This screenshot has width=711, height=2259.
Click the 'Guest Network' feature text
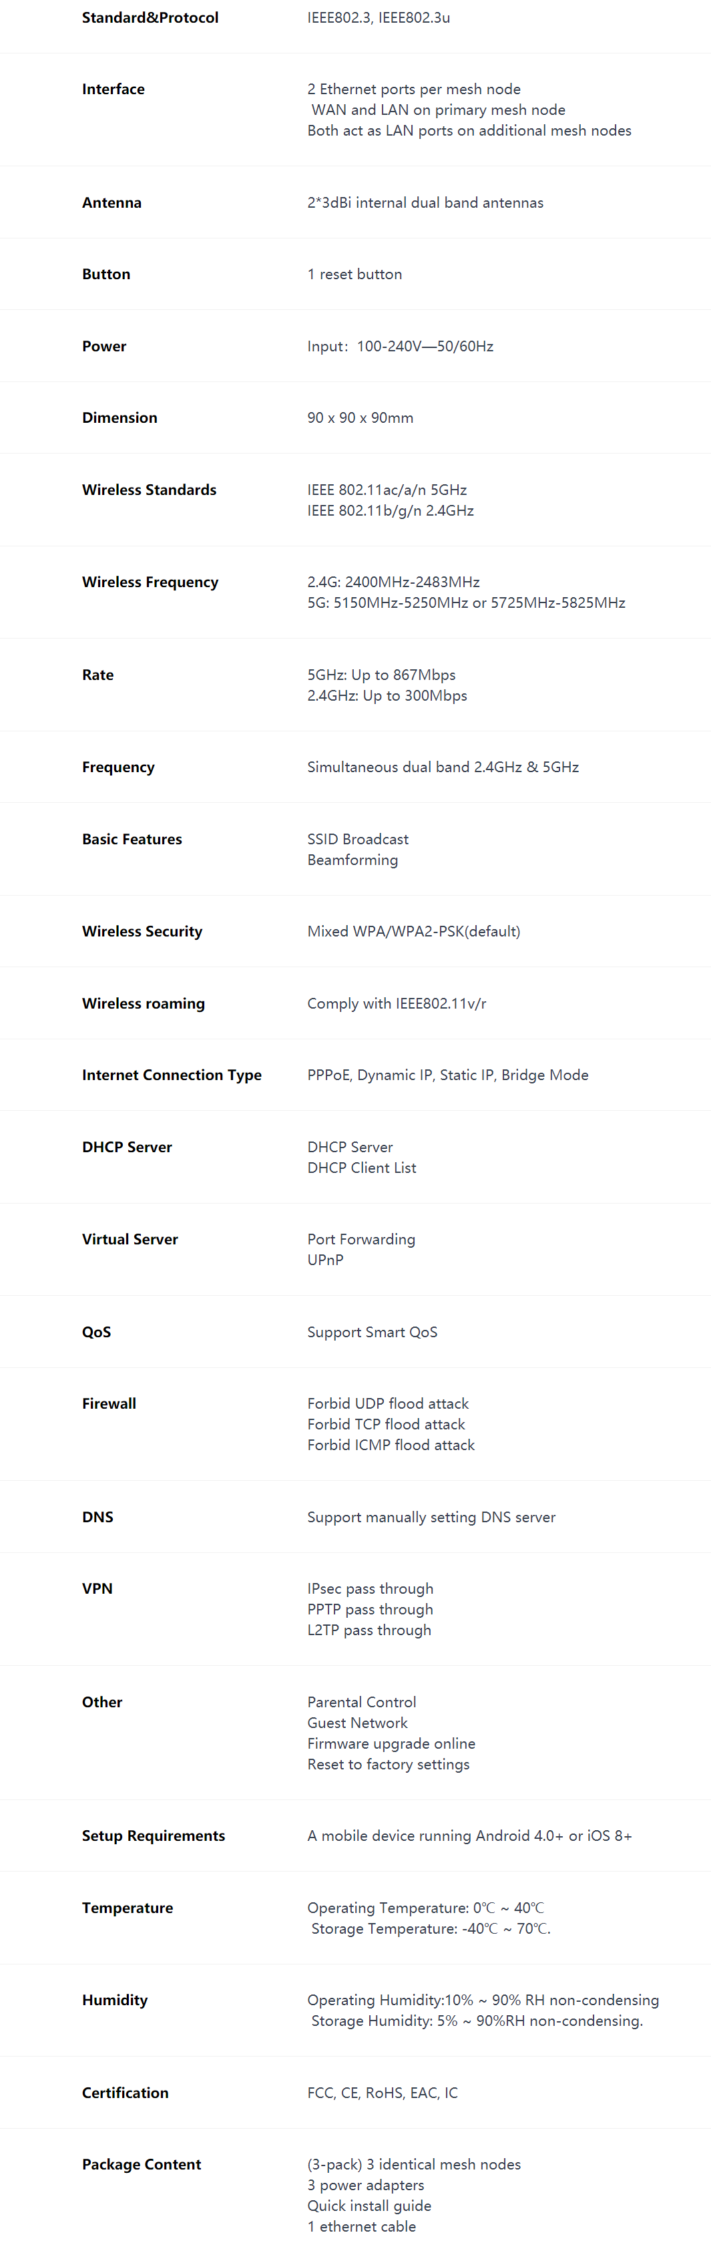coord(357,1723)
